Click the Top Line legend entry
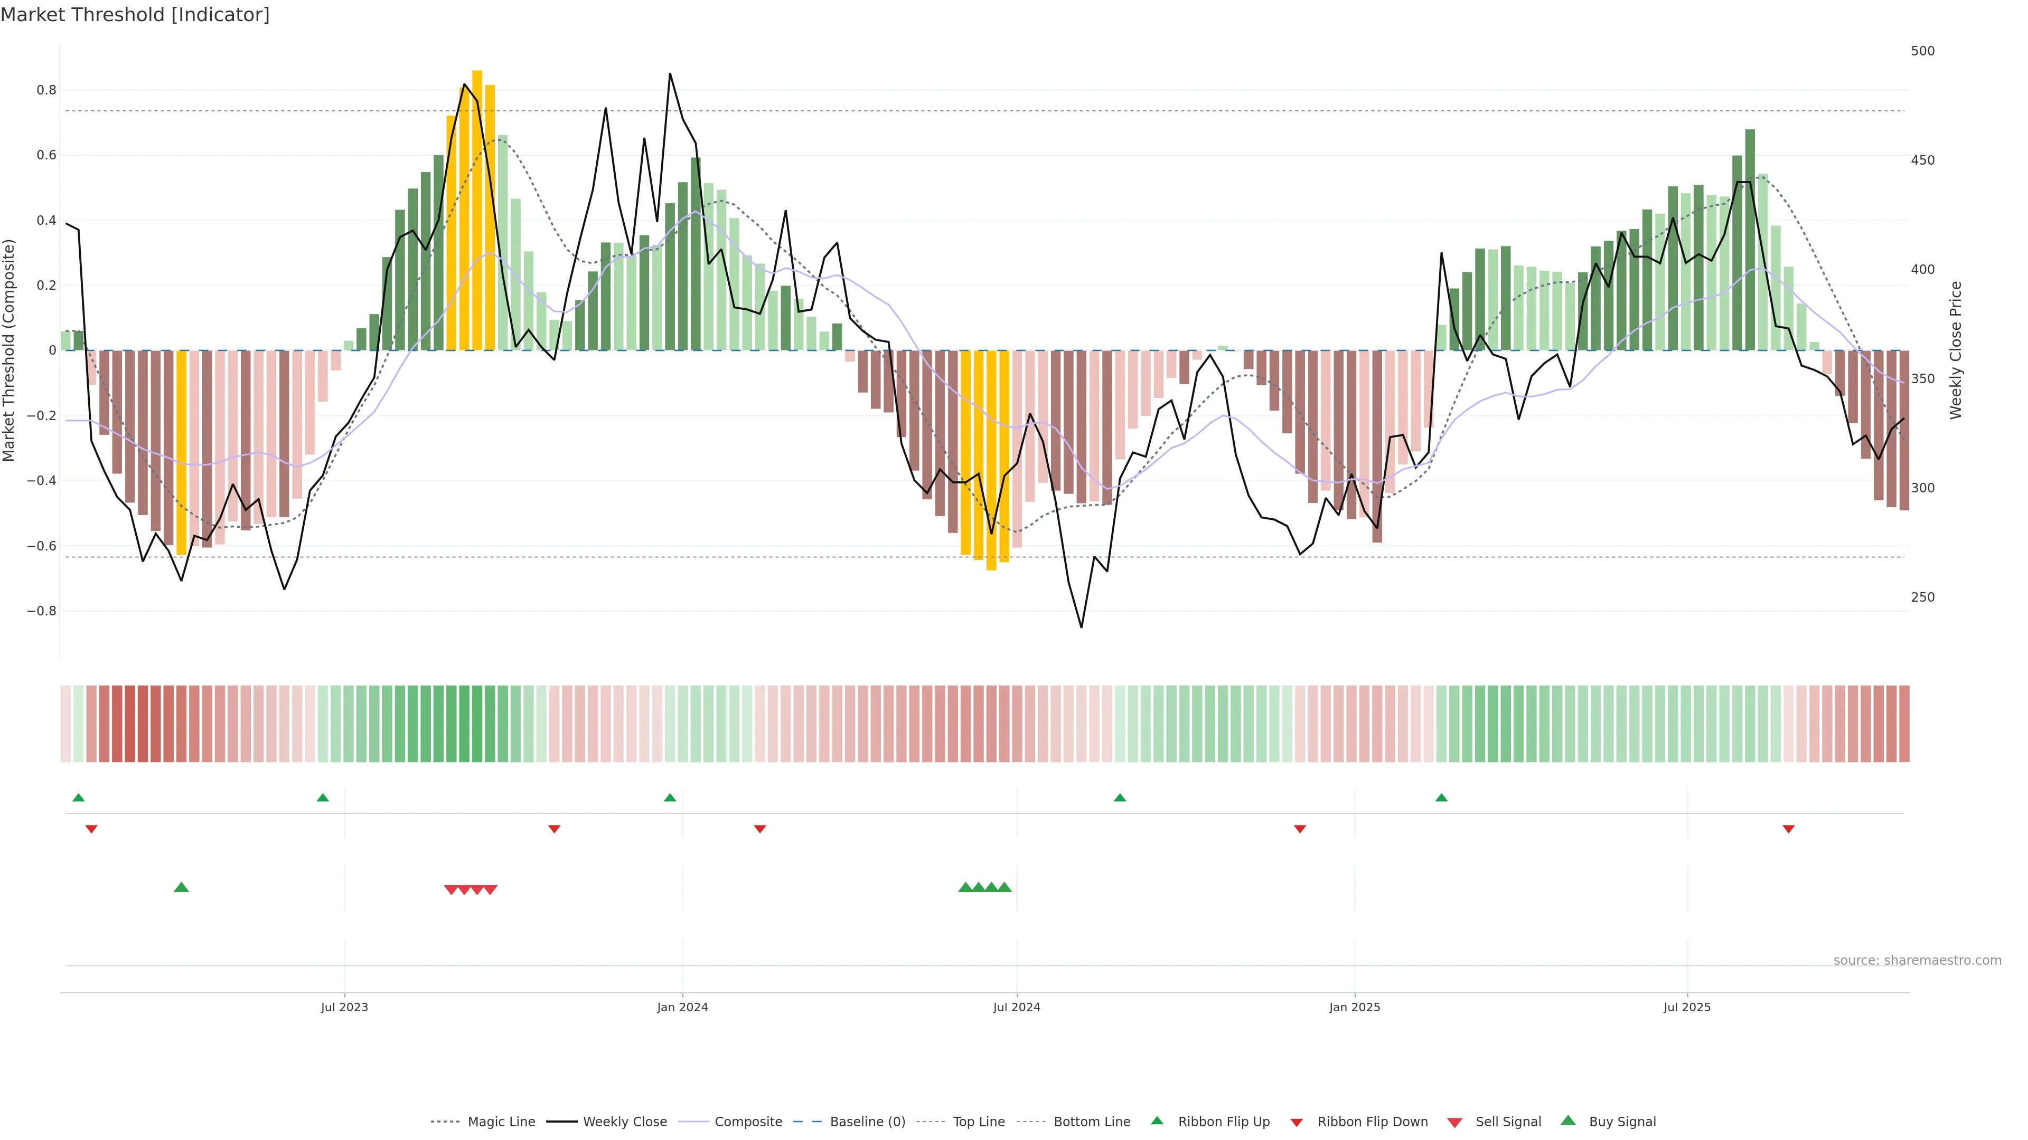 [979, 1121]
